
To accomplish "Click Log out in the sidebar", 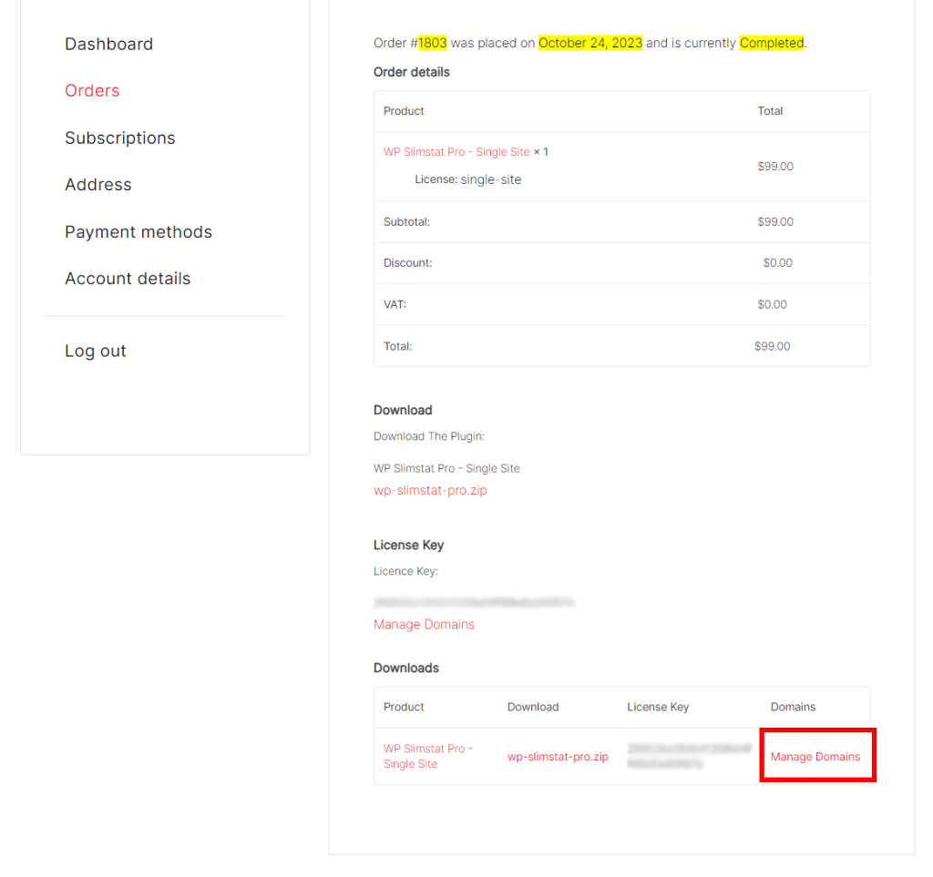I will (95, 351).
